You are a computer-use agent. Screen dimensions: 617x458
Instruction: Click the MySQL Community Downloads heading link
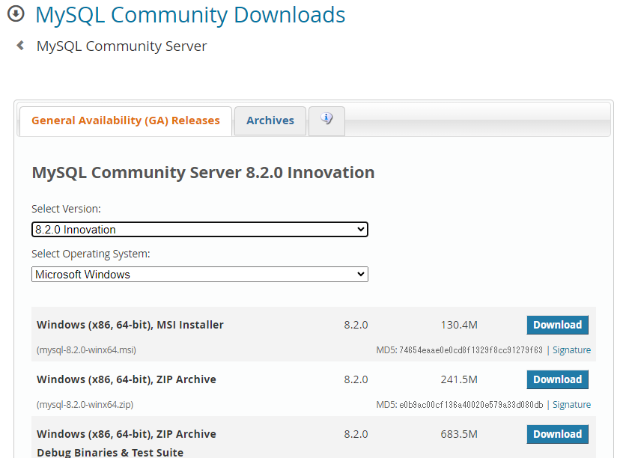[x=190, y=15]
